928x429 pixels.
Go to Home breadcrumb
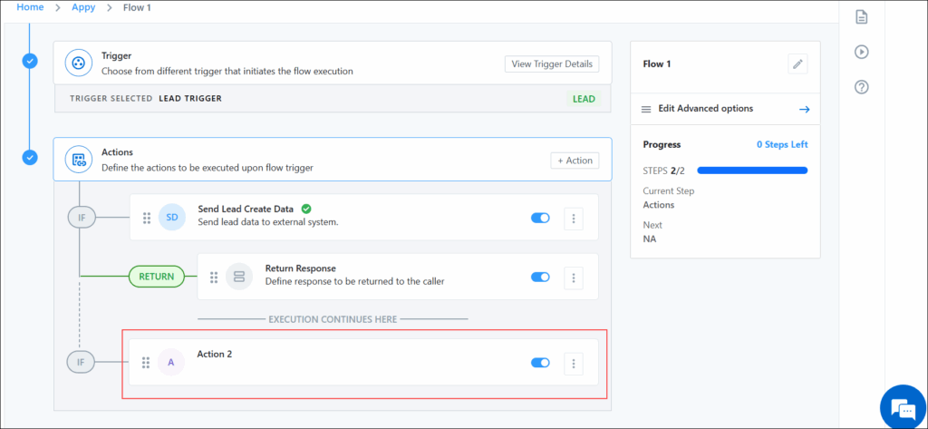pos(30,7)
